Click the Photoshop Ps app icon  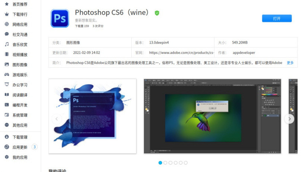coord(60,18)
